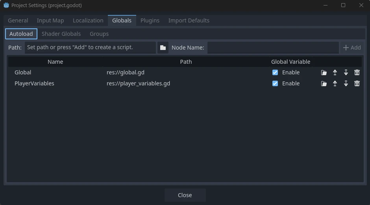370x205 pixels.
Task: Open the PlayerVariables script file
Action: [x=324, y=83]
